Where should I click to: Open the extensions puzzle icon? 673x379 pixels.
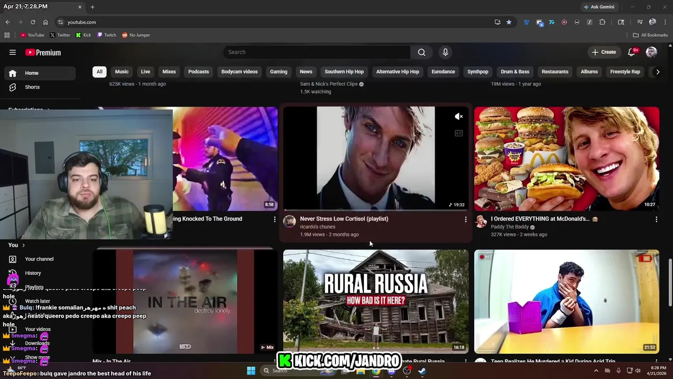click(603, 22)
